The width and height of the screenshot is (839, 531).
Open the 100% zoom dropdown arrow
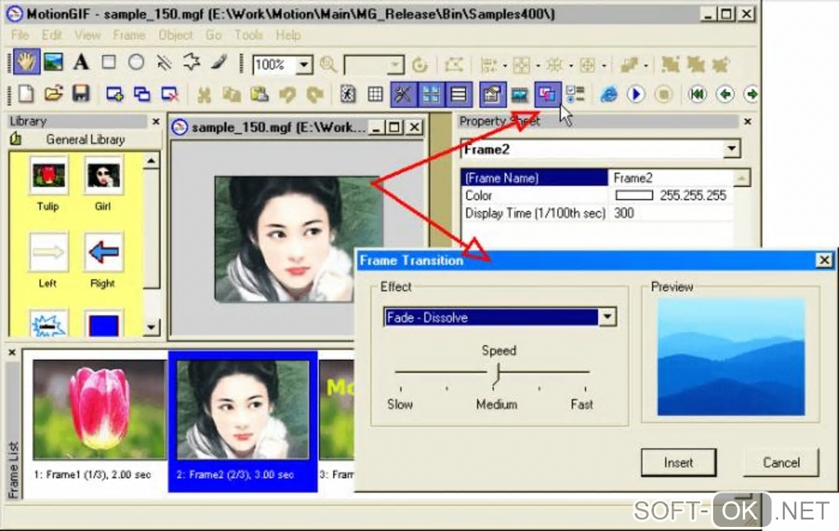pyautogui.click(x=304, y=65)
